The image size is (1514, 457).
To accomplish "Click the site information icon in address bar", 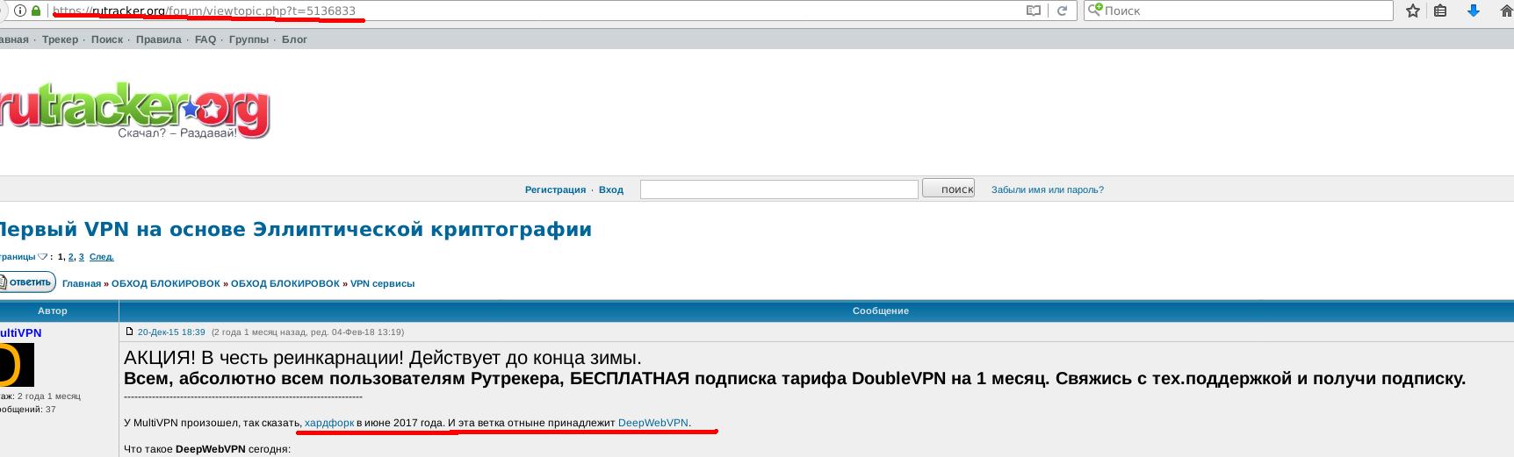I will [x=20, y=11].
